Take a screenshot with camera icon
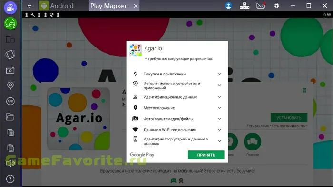The image size is (333, 187). point(10,70)
